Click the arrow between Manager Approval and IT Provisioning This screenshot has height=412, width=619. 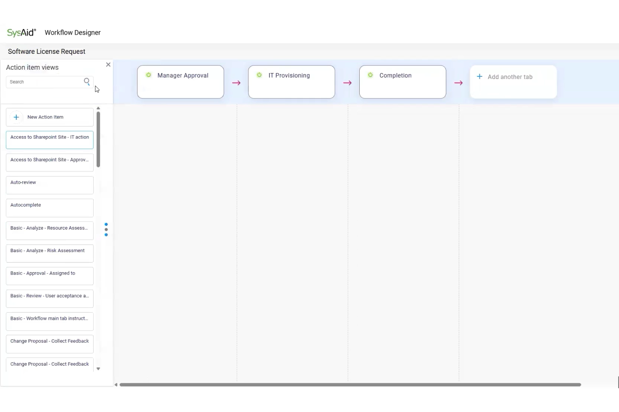[x=236, y=82]
